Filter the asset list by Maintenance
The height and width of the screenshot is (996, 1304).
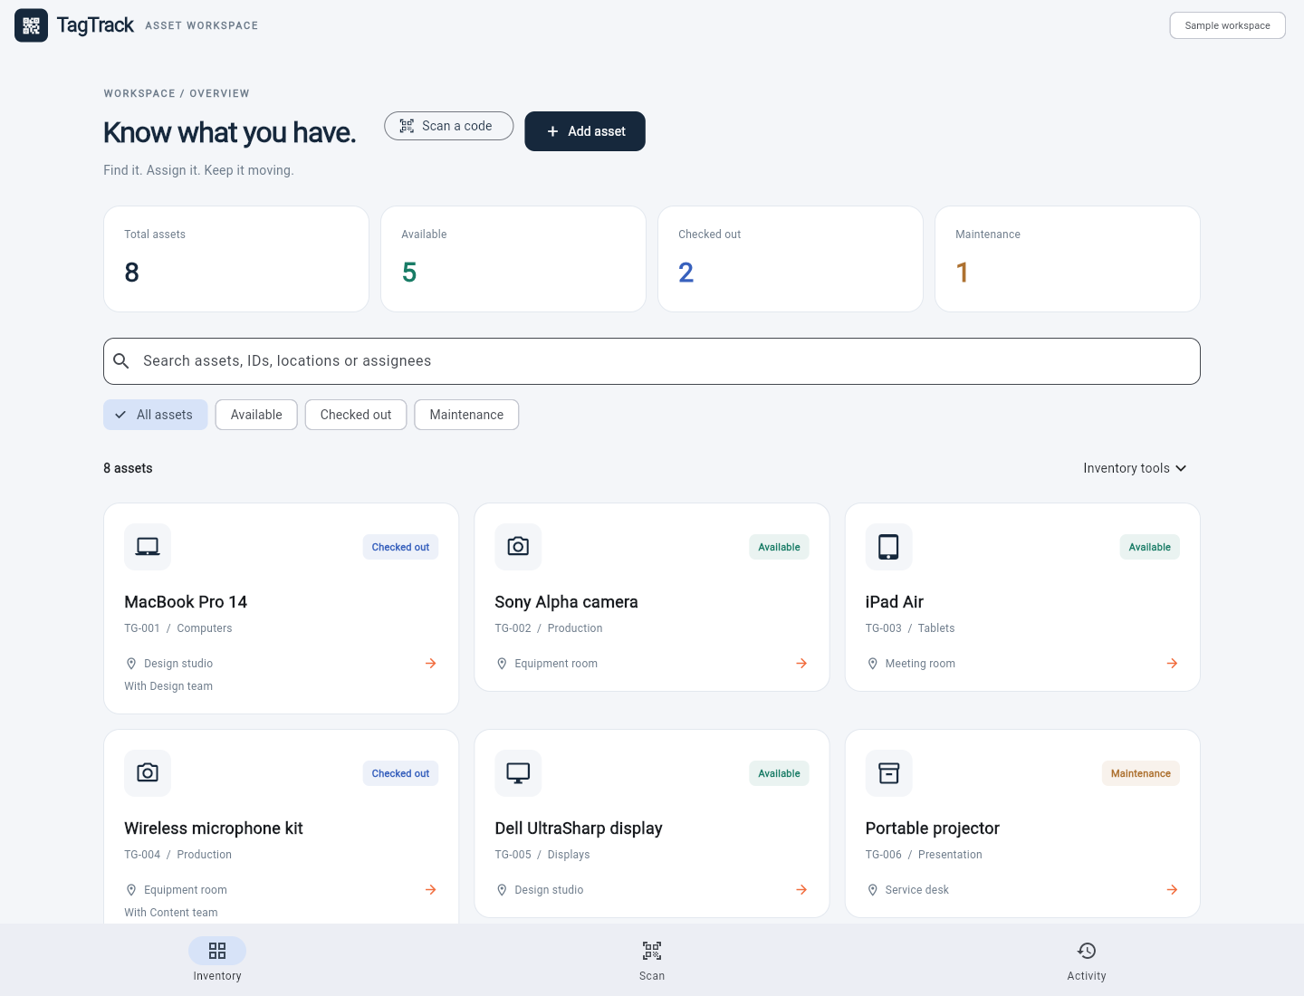466,415
